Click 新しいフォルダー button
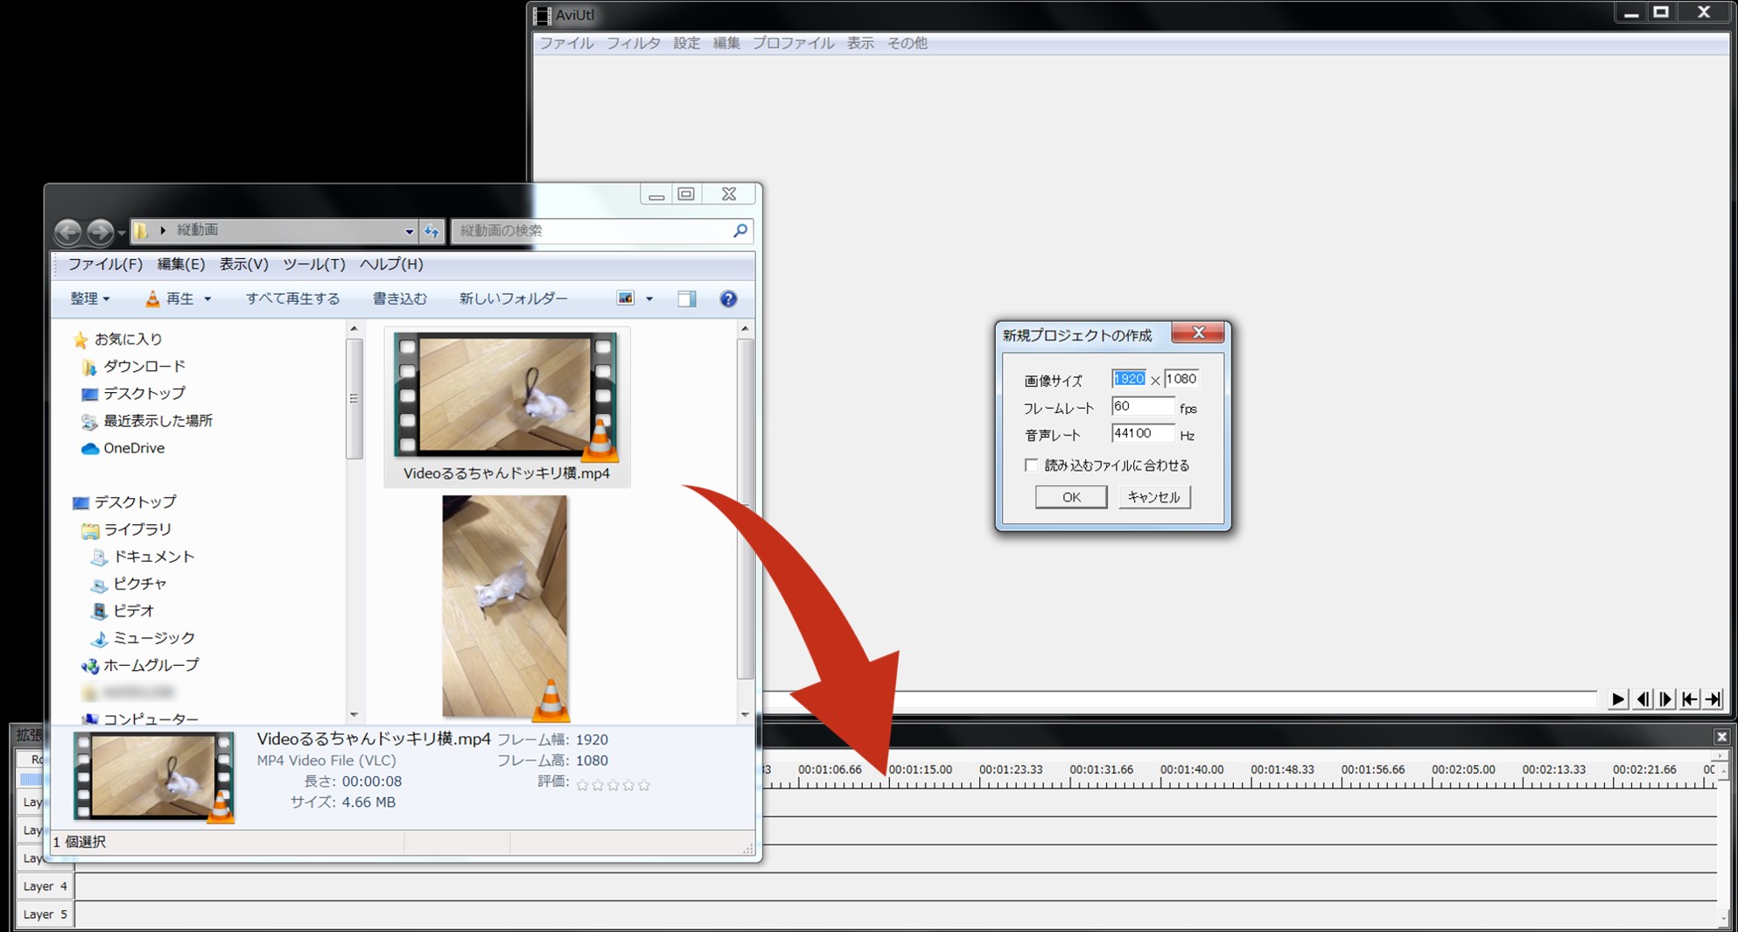 click(x=513, y=299)
